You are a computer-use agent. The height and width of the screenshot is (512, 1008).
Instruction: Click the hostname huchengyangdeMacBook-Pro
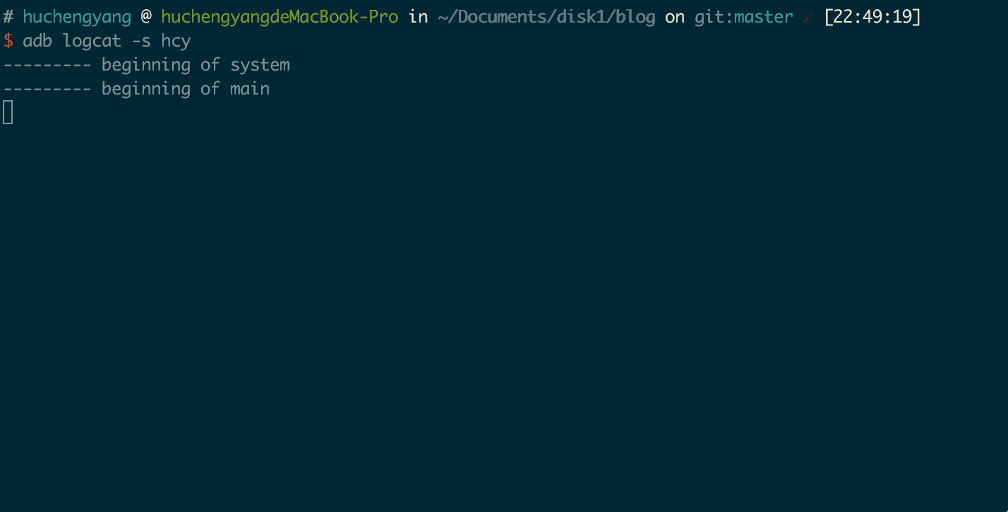pos(280,17)
